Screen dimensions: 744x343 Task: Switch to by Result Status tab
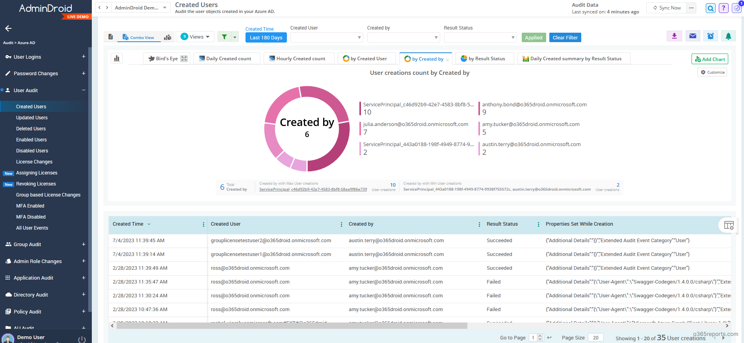click(485, 58)
